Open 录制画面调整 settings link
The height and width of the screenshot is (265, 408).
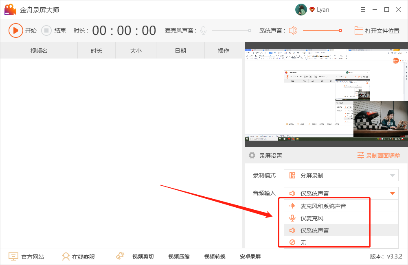pyautogui.click(x=383, y=156)
